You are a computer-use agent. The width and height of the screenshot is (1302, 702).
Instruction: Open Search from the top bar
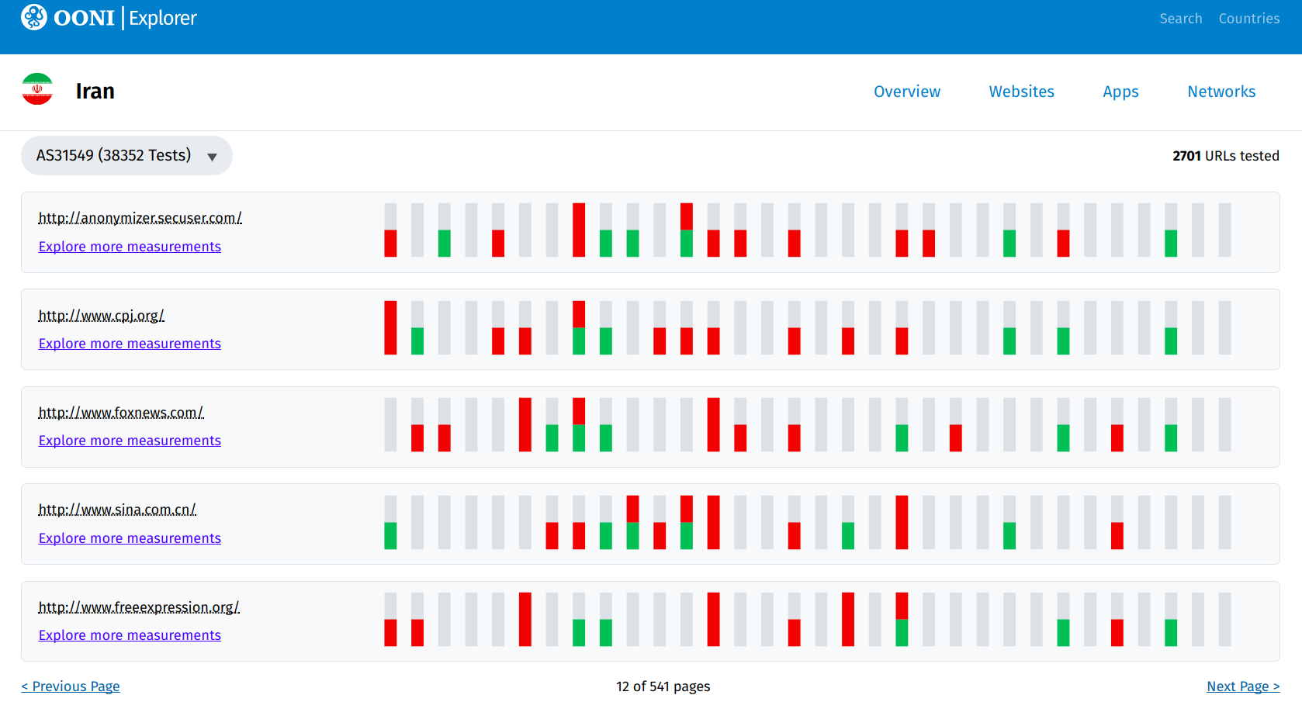[1180, 18]
